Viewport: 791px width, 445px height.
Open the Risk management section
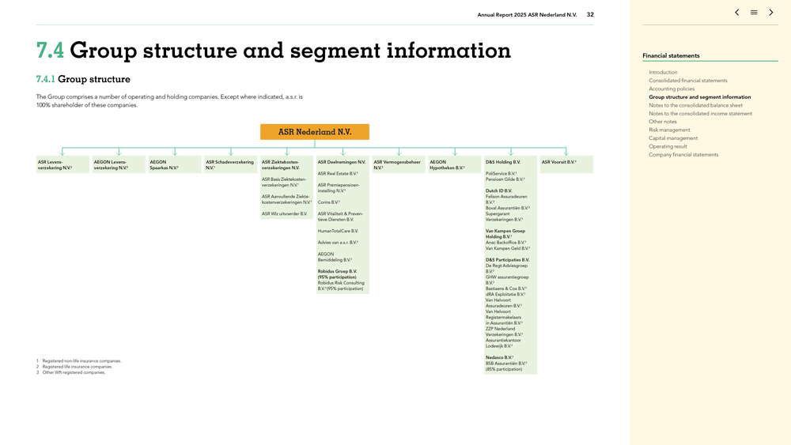(669, 130)
